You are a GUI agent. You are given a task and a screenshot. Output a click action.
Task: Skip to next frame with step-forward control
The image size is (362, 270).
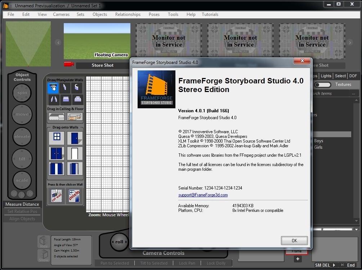342,265
